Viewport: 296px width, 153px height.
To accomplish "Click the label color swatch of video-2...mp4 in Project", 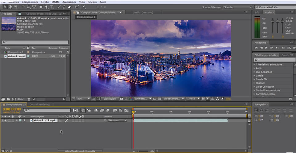I will [28, 56].
